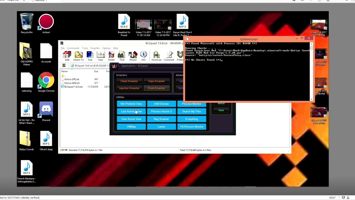Viewport: 355px width, 200px height.
Task: Click the console window scrollbar down arrow
Action: 311,99
